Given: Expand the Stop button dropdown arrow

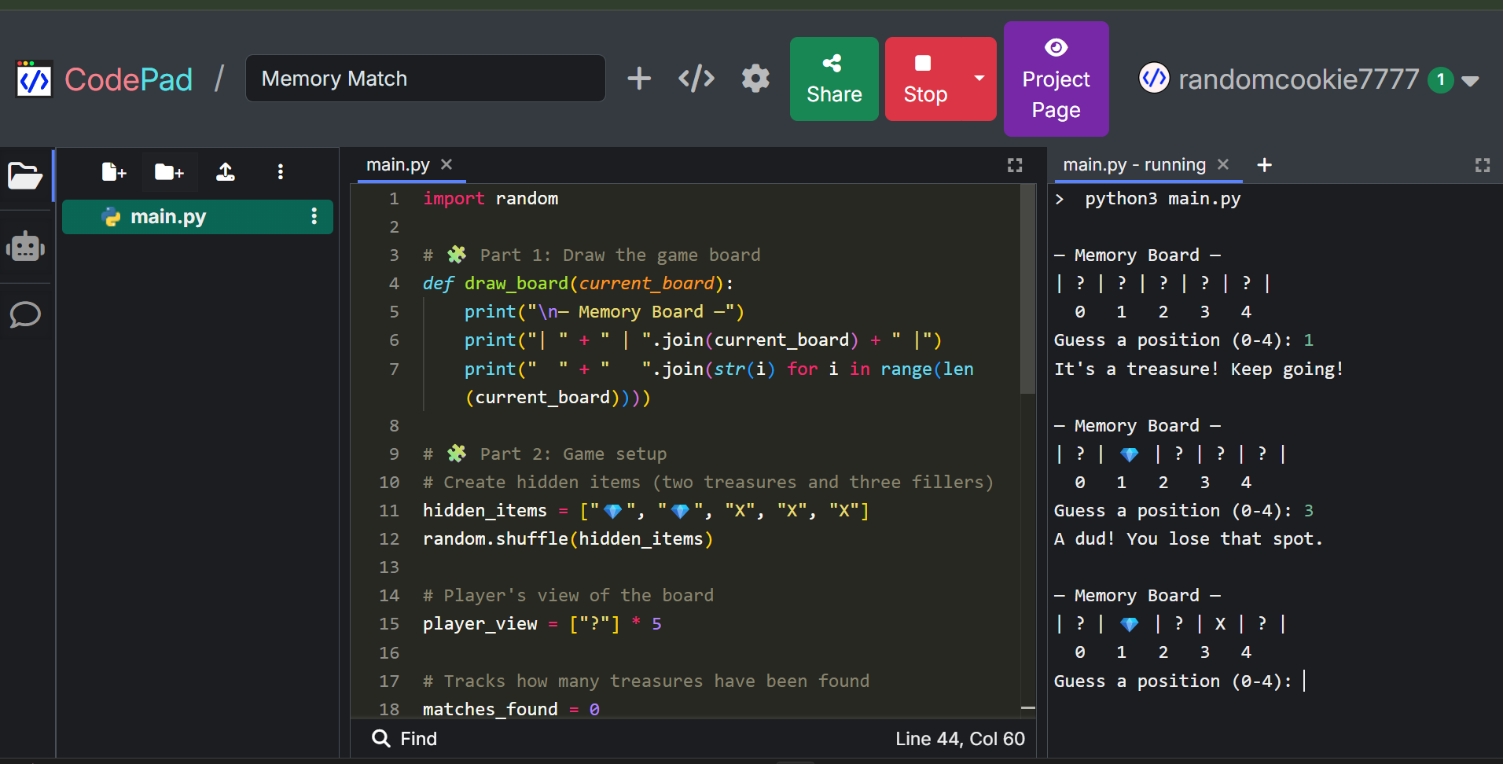Looking at the screenshot, I should pyautogui.click(x=979, y=79).
